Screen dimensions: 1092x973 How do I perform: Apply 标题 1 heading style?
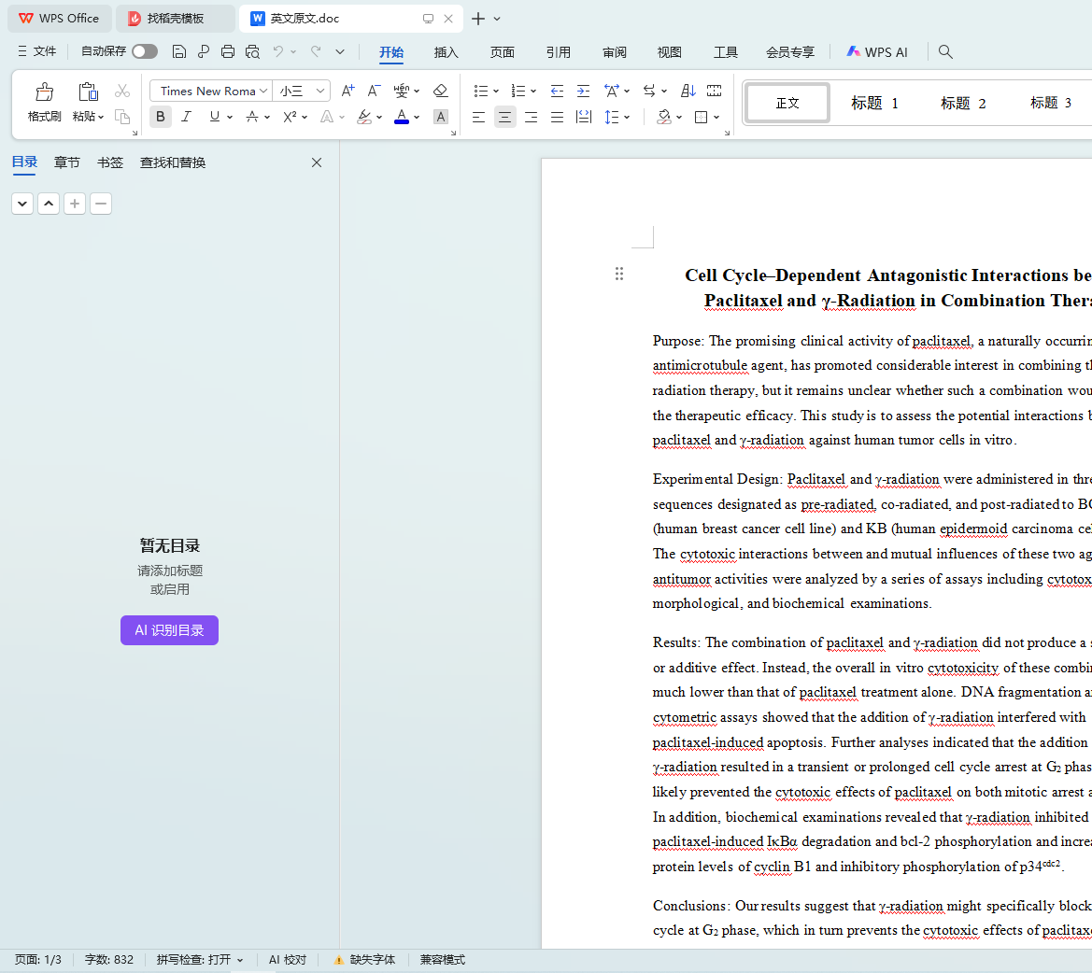(874, 103)
